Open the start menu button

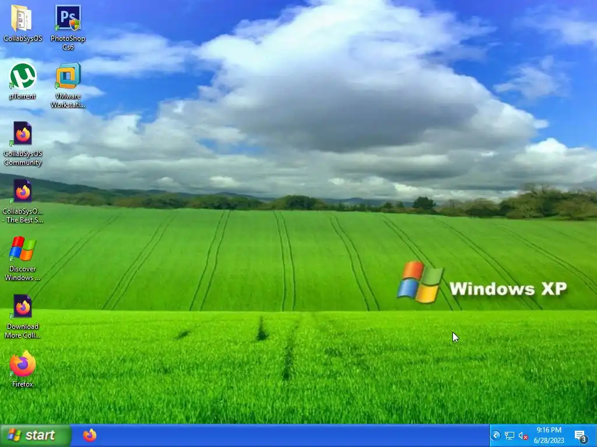[36, 435]
